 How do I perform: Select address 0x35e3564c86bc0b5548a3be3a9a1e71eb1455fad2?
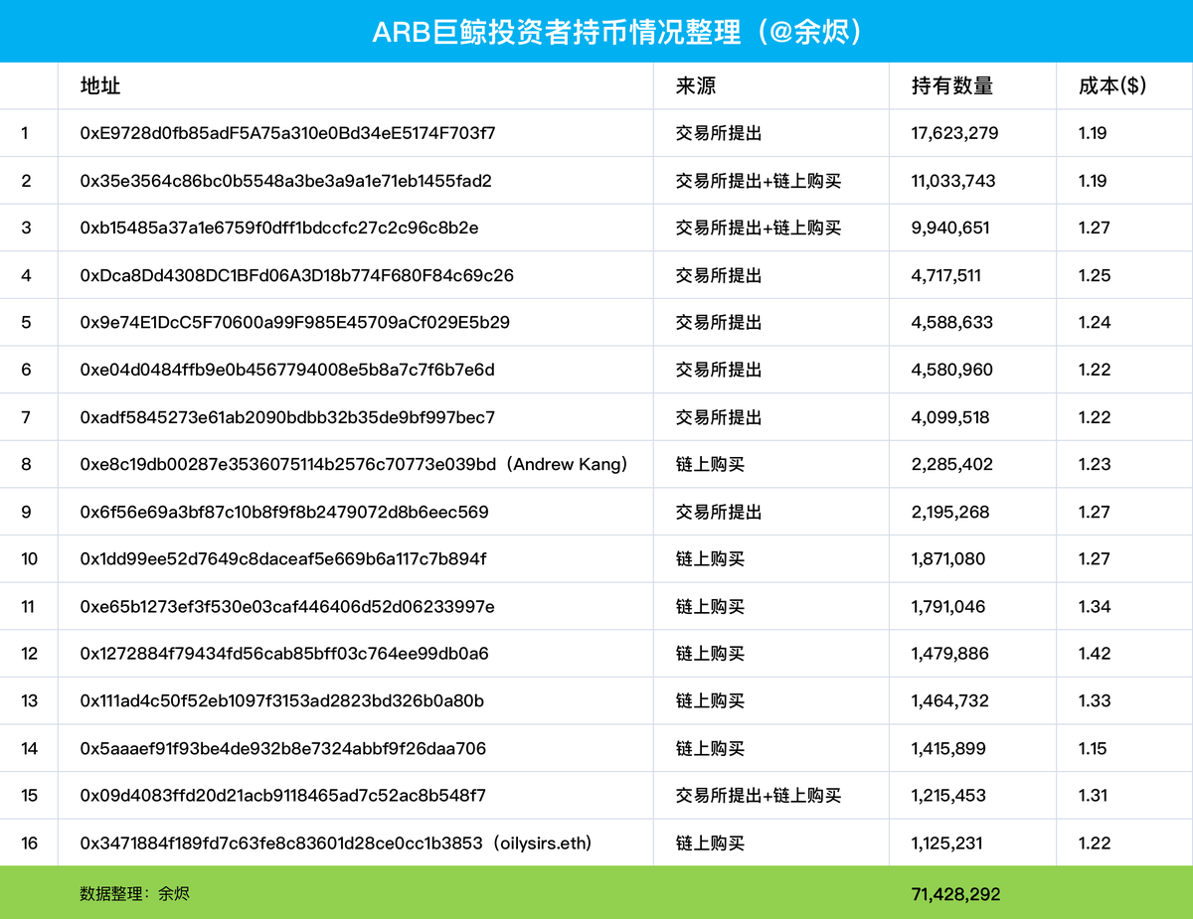[x=286, y=181]
